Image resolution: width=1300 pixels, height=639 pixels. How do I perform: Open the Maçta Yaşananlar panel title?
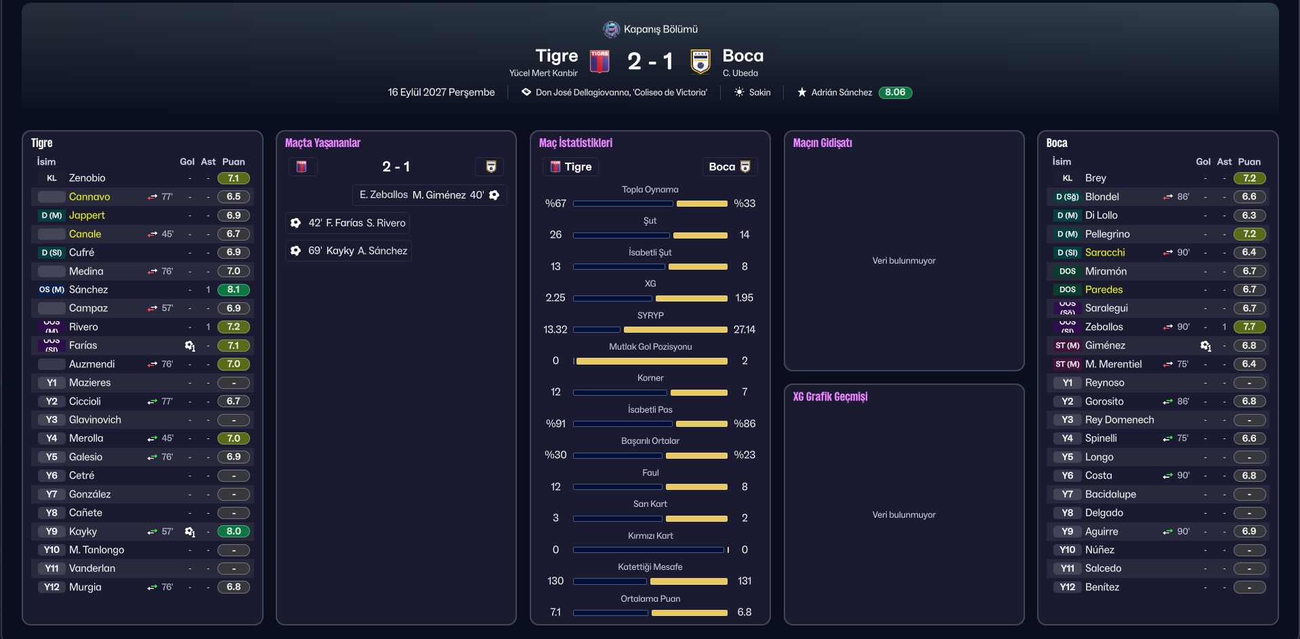click(x=322, y=143)
